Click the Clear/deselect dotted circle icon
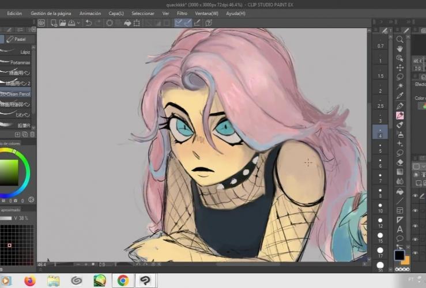Screen dimensions: 426x288 pyautogui.click(x=110, y=23)
